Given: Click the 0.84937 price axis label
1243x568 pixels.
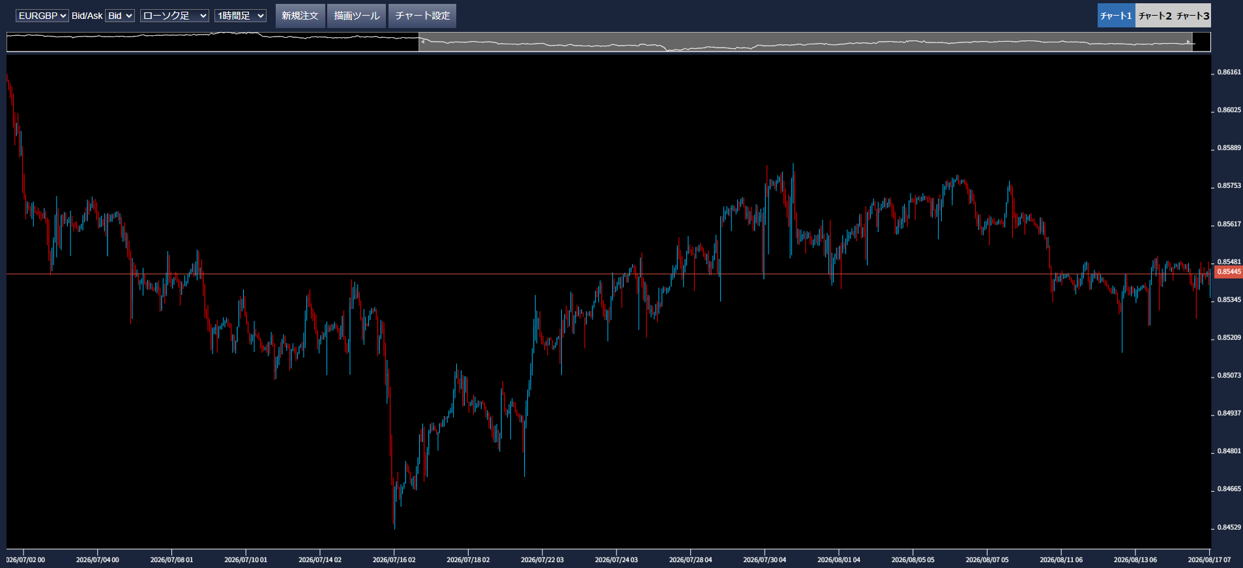Looking at the screenshot, I should 1229,413.
